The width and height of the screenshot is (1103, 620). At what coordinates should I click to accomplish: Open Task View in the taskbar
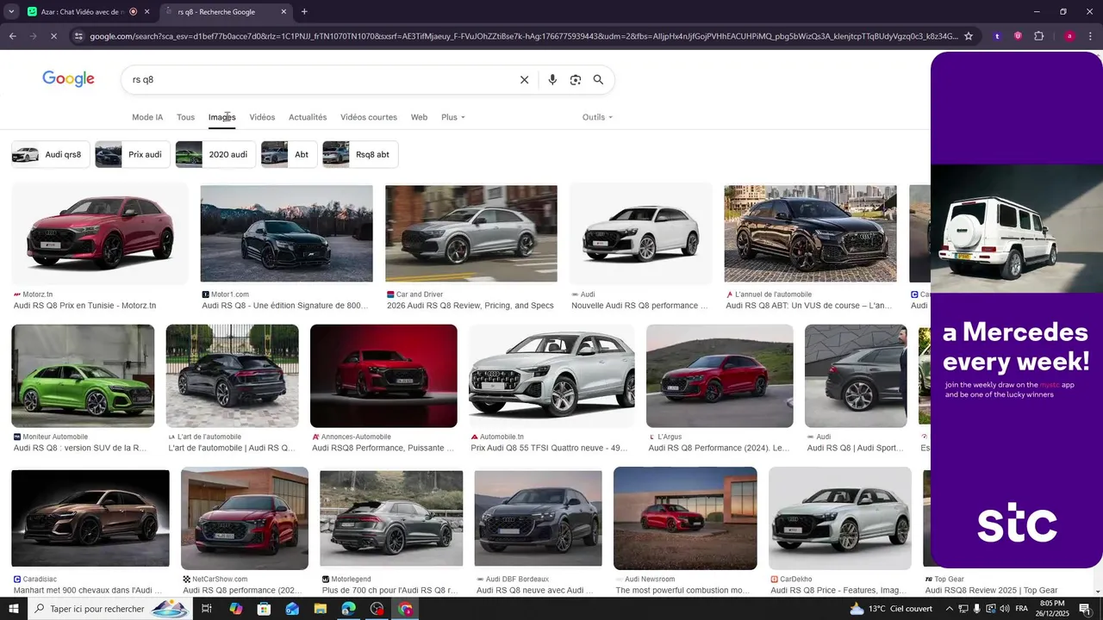(x=207, y=609)
